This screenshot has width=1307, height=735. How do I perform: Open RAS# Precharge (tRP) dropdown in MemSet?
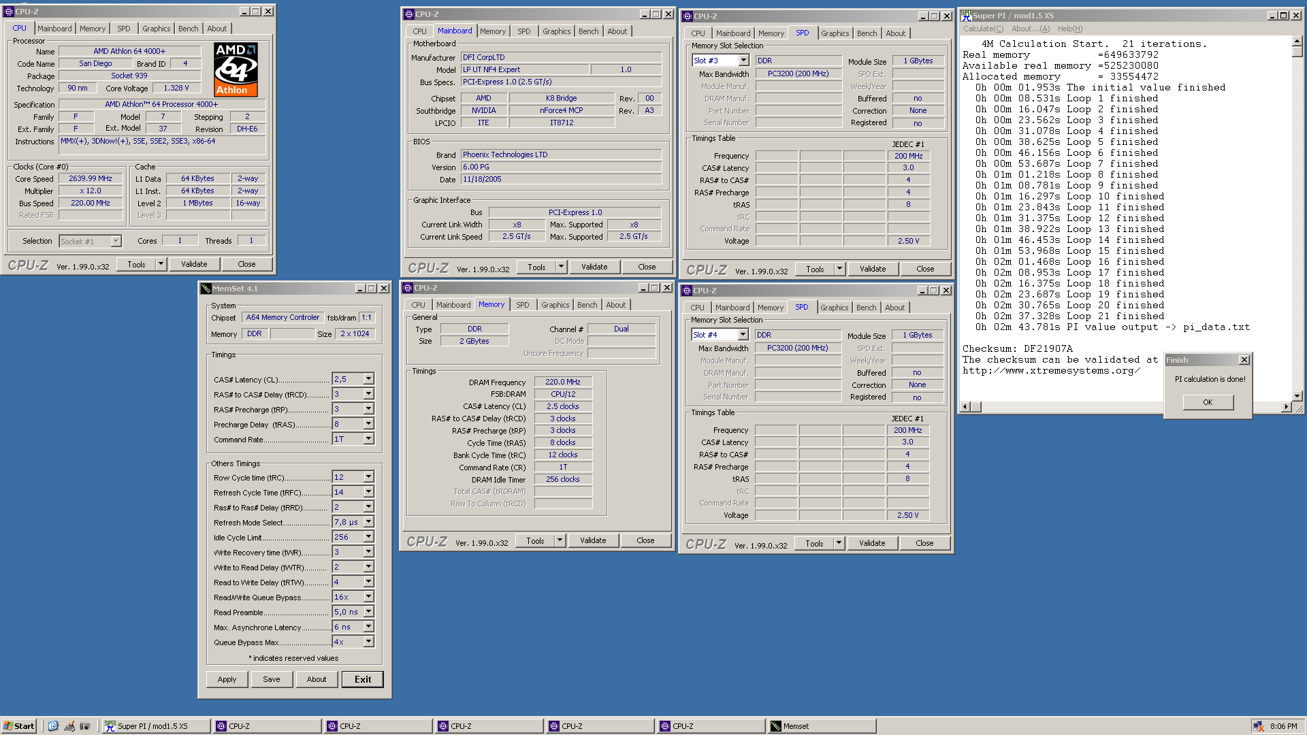coord(368,409)
